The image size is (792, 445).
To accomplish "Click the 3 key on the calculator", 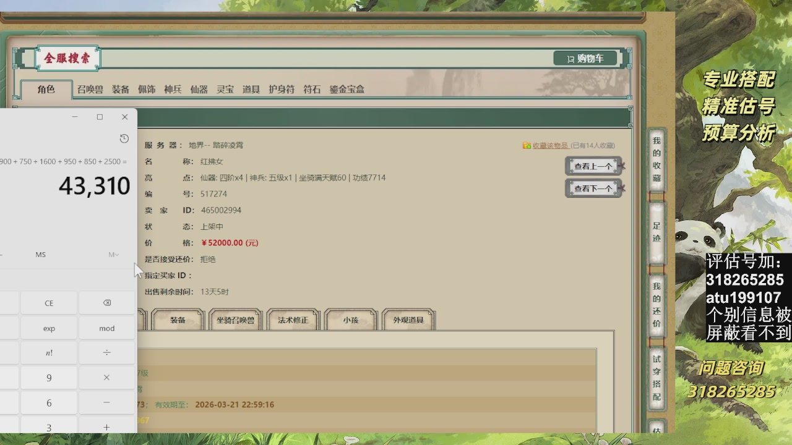I will click(49, 427).
